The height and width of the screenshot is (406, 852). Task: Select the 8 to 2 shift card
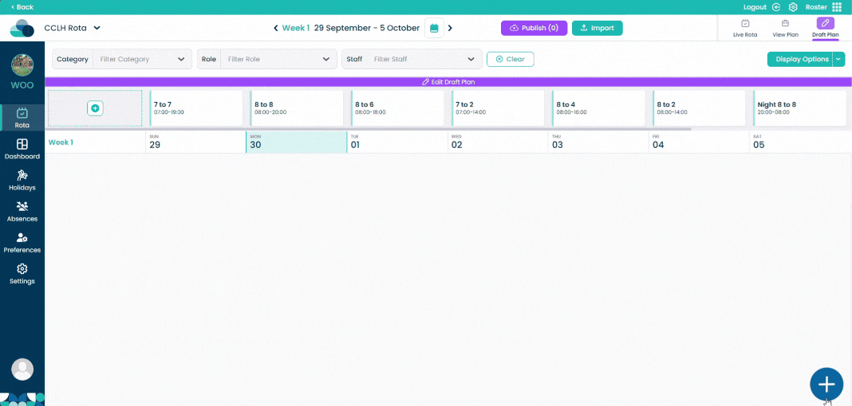[x=699, y=108]
